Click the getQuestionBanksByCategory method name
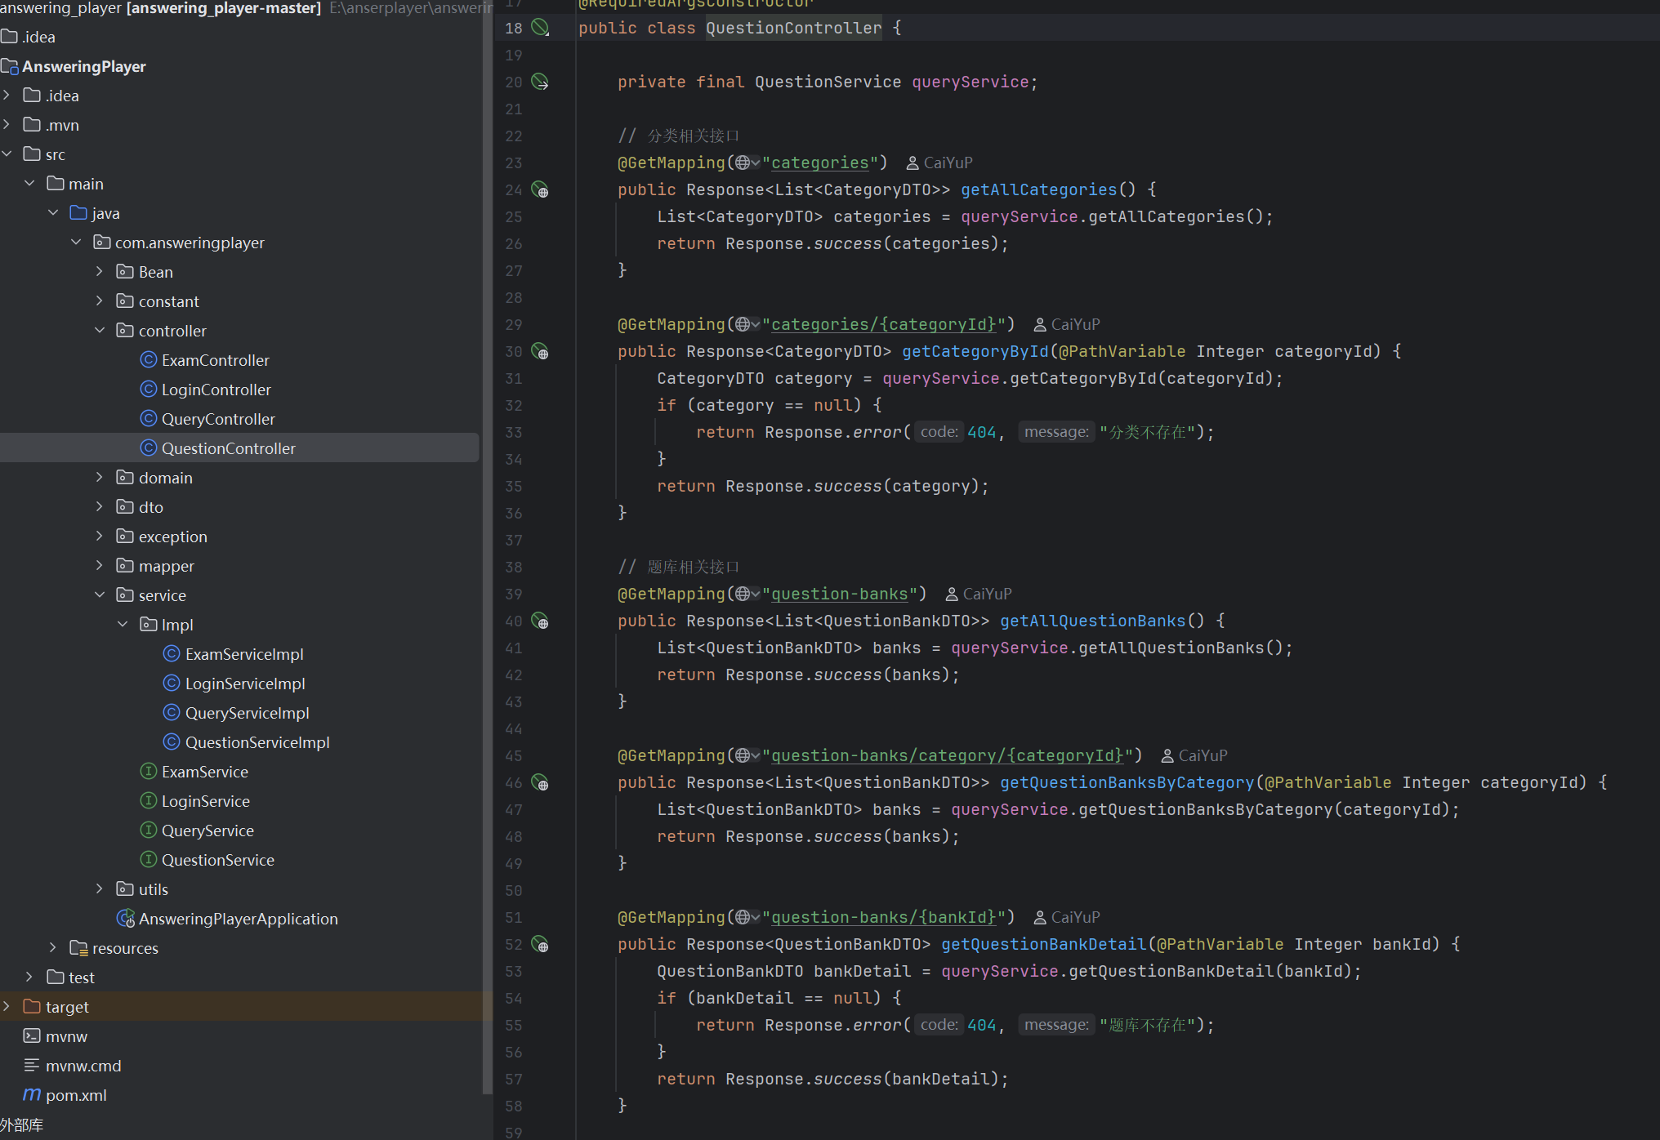Image resolution: width=1660 pixels, height=1140 pixels. pyautogui.click(x=1126, y=782)
